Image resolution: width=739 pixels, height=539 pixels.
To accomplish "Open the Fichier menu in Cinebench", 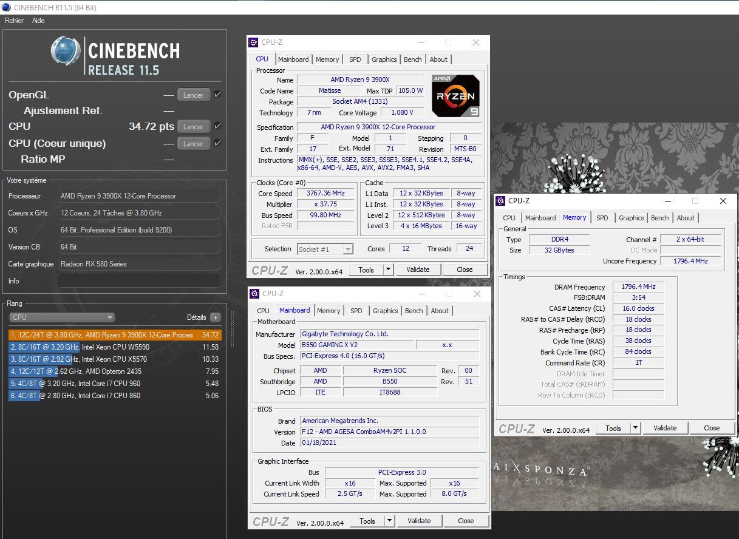I will click(x=14, y=21).
